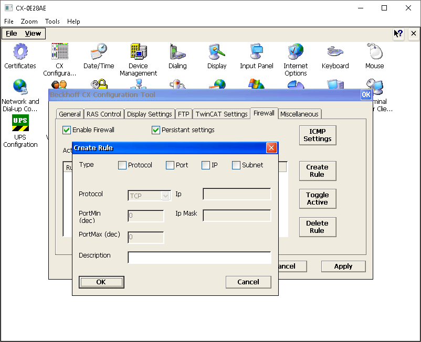Screen dimensions: 421x342
Task: Click the Apply button
Action: (343, 266)
